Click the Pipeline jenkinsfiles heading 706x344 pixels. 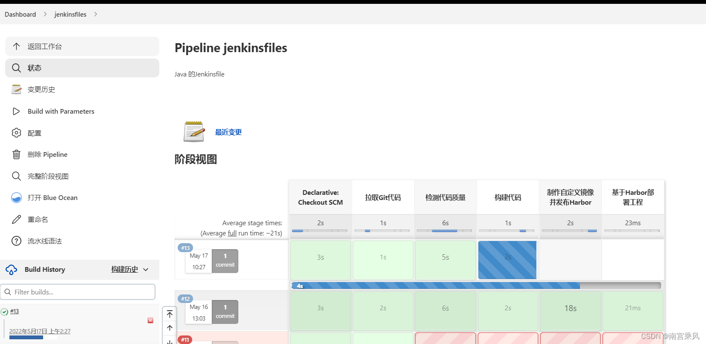click(231, 48)
